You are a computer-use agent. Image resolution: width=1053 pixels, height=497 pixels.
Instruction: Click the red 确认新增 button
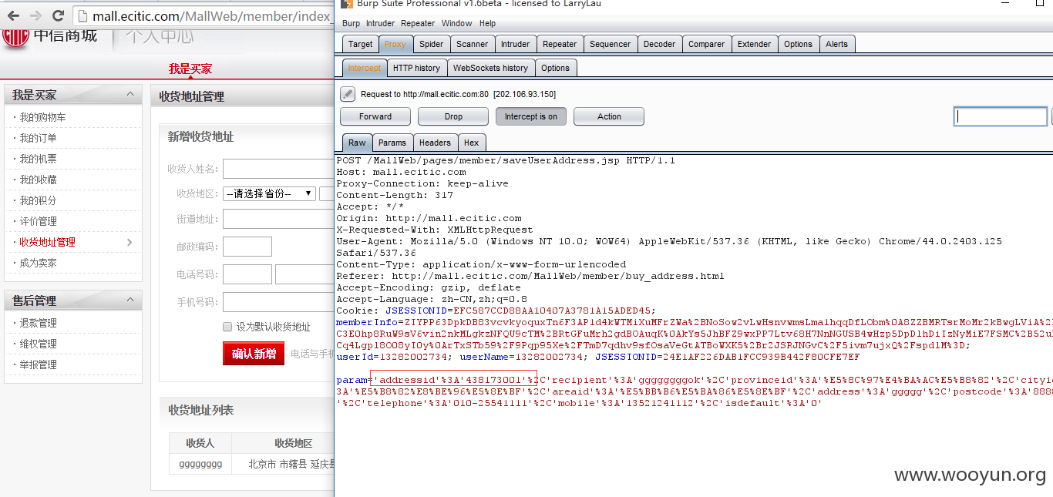(254, 354)
